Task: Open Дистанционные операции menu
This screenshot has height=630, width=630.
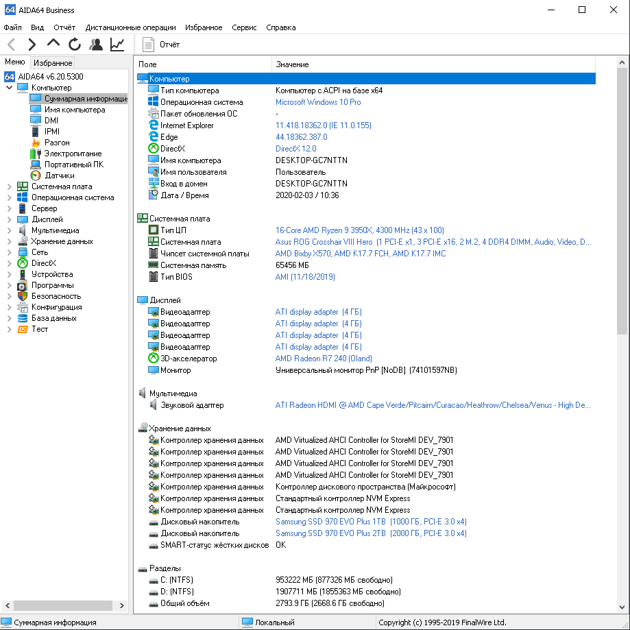Action: [130, 27]
